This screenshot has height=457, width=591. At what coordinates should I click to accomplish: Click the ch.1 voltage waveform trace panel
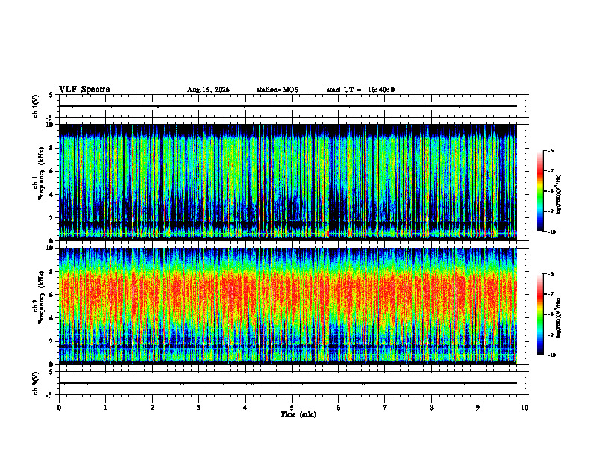click(x=292, y=106)
